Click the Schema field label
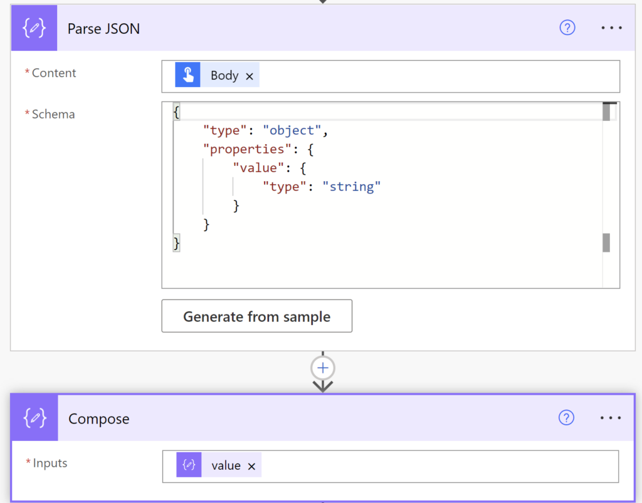642x503 pixels. [x=53, y=114]
